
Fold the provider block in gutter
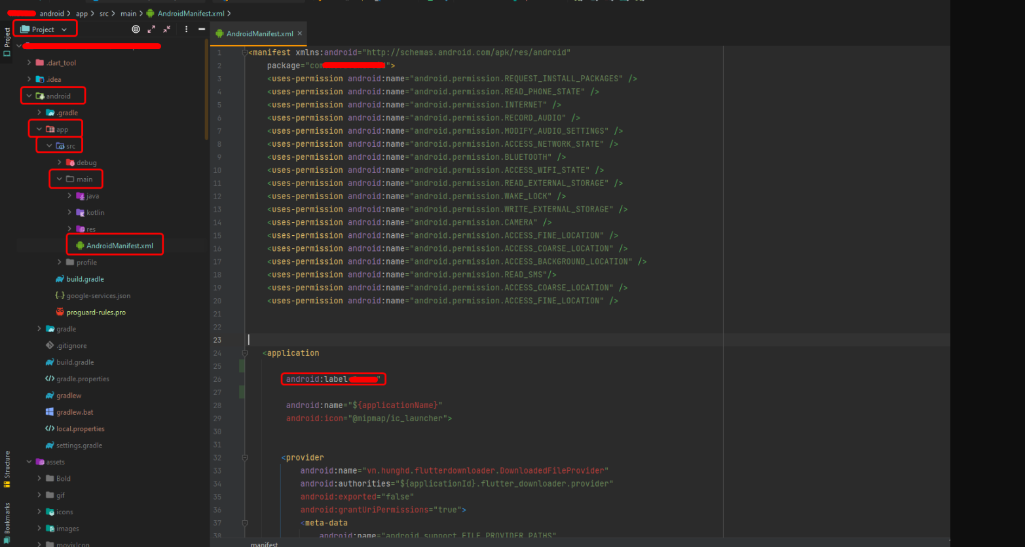tap(244, 458)
